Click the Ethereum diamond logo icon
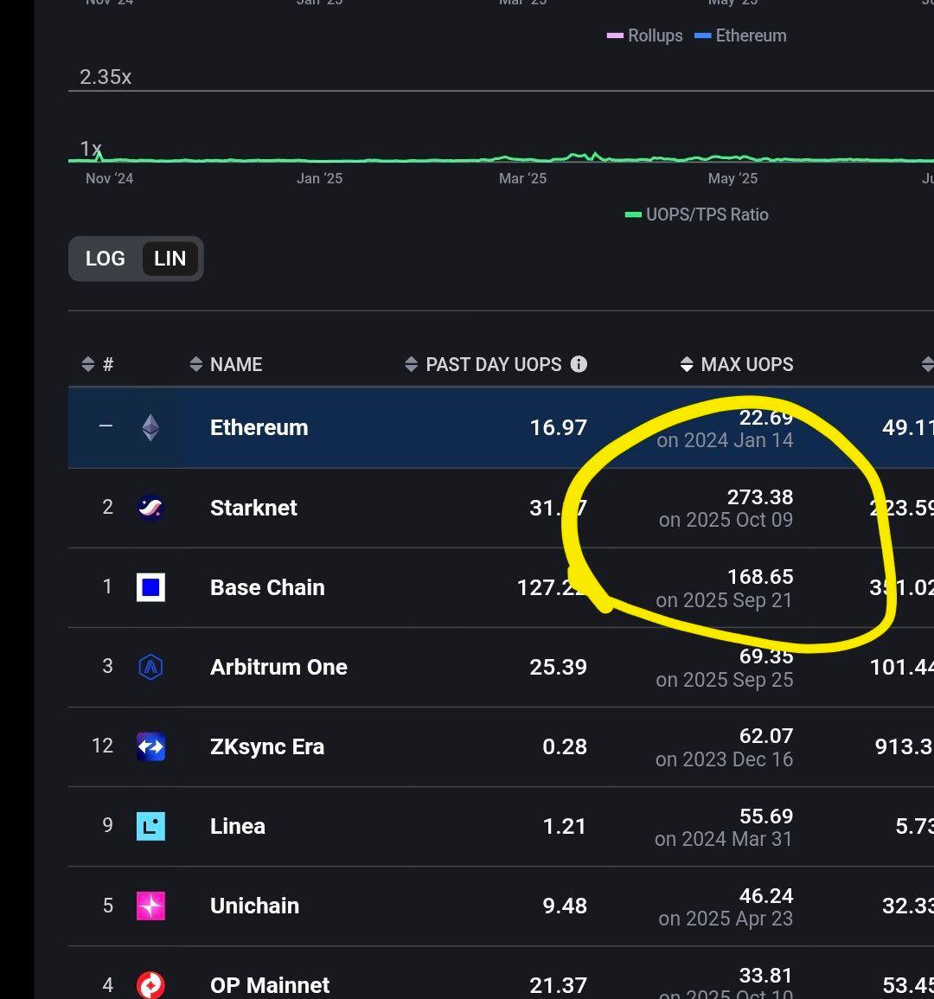 (150, 427)
